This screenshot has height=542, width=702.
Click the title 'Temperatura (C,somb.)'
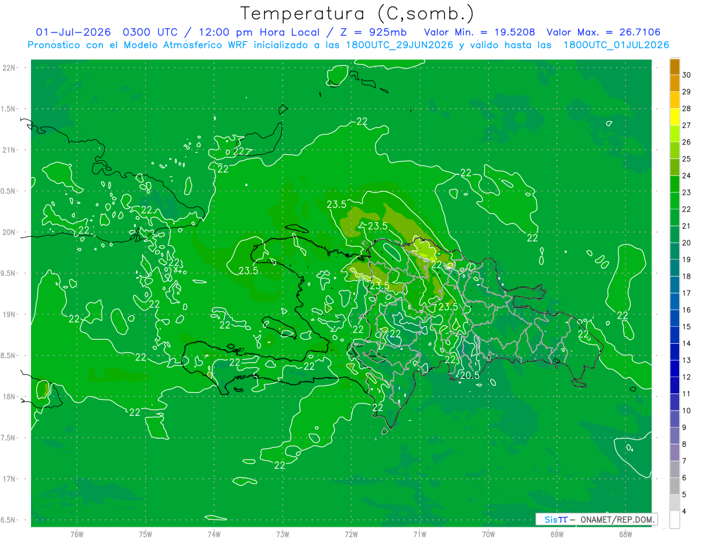click(357, 13)
